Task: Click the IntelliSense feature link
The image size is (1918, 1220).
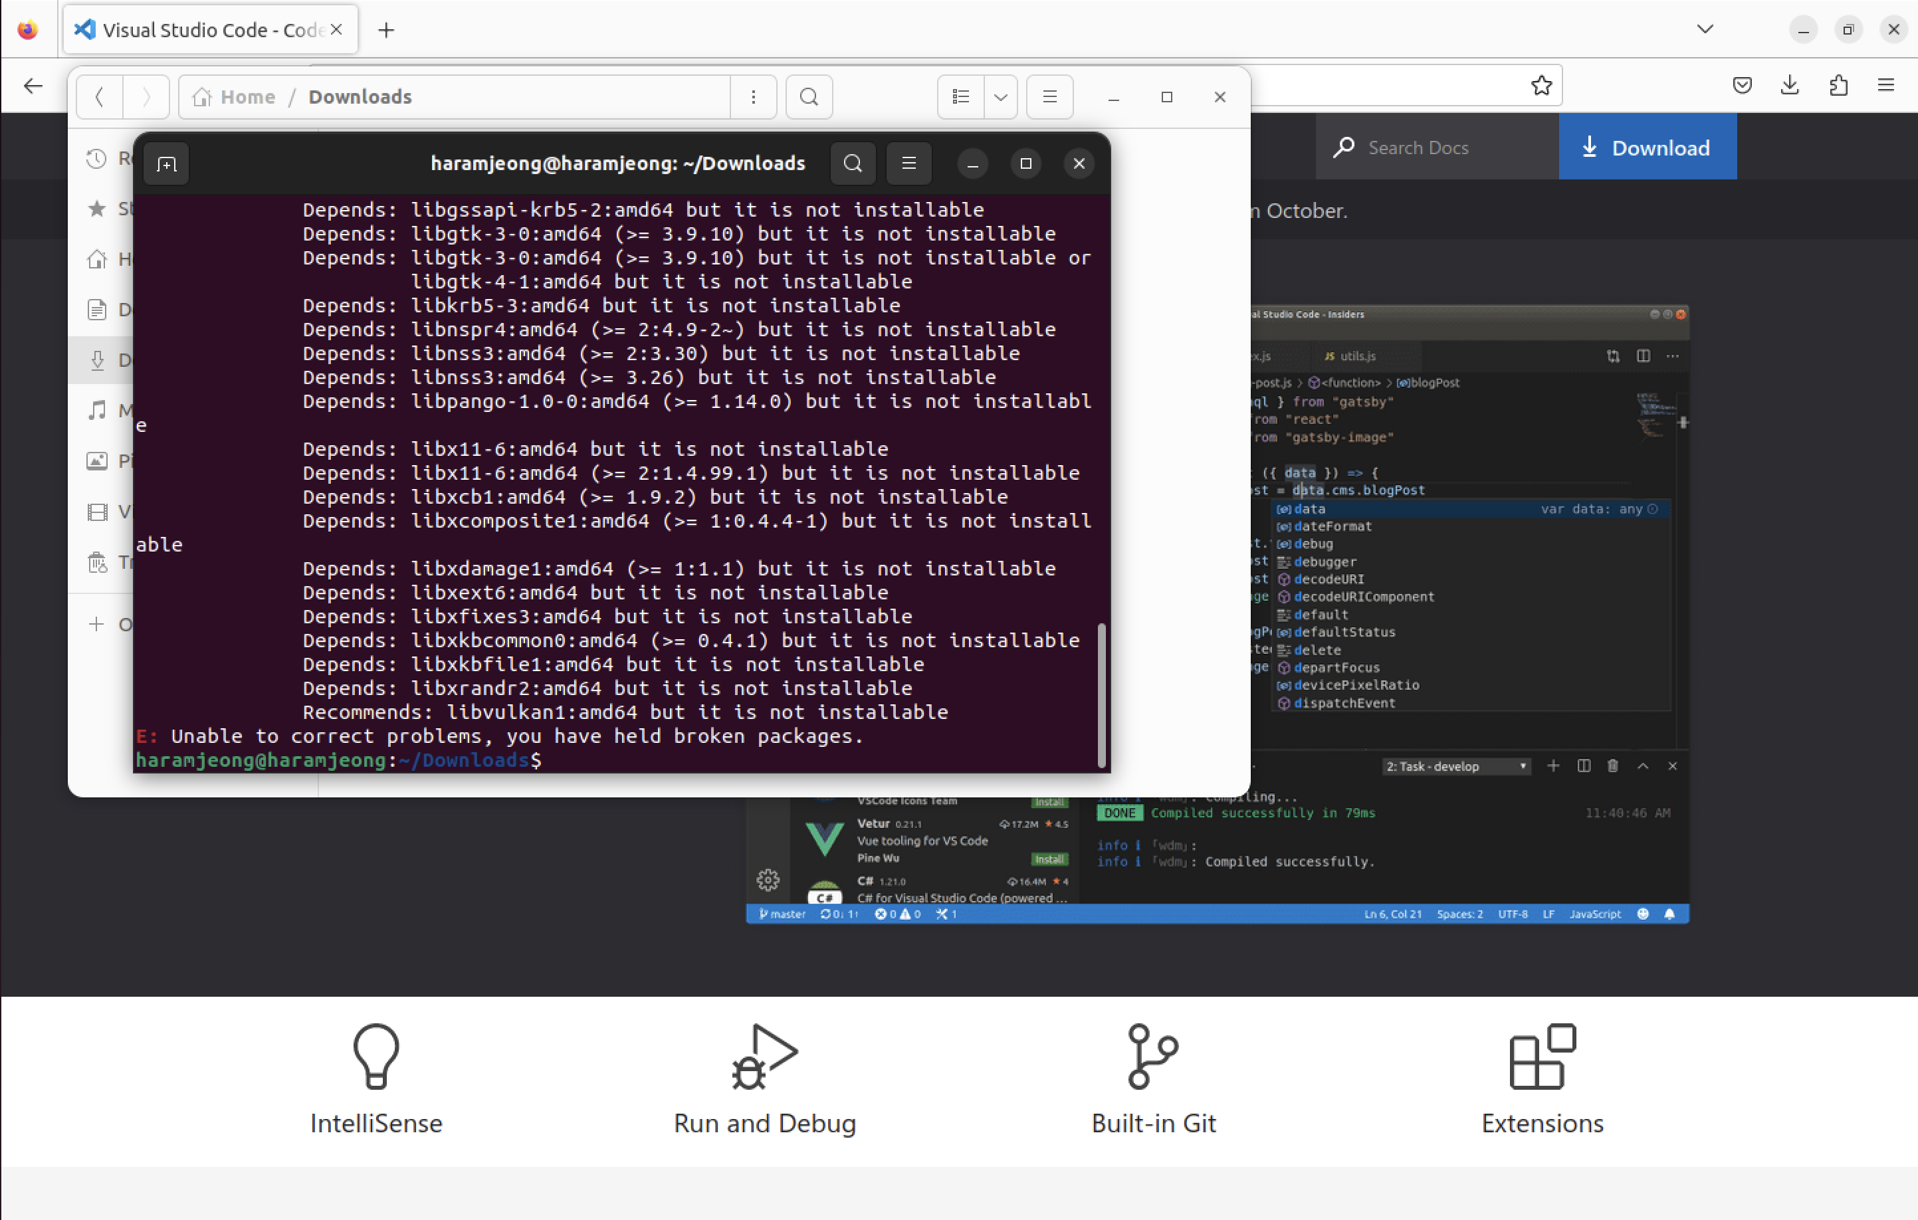Action: [376, 1078]
